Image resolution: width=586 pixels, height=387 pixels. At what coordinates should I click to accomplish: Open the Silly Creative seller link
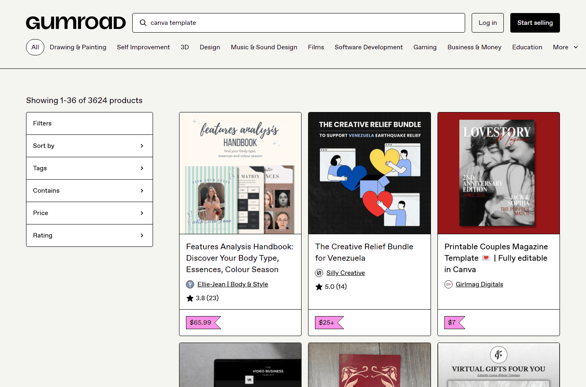coord(345,273)
